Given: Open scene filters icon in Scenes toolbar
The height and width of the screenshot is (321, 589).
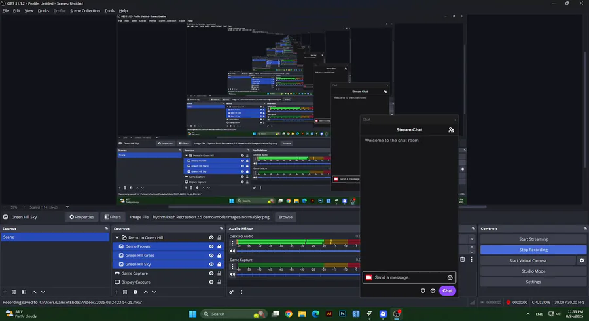Looking at the screenshot, I should point(24,292).
